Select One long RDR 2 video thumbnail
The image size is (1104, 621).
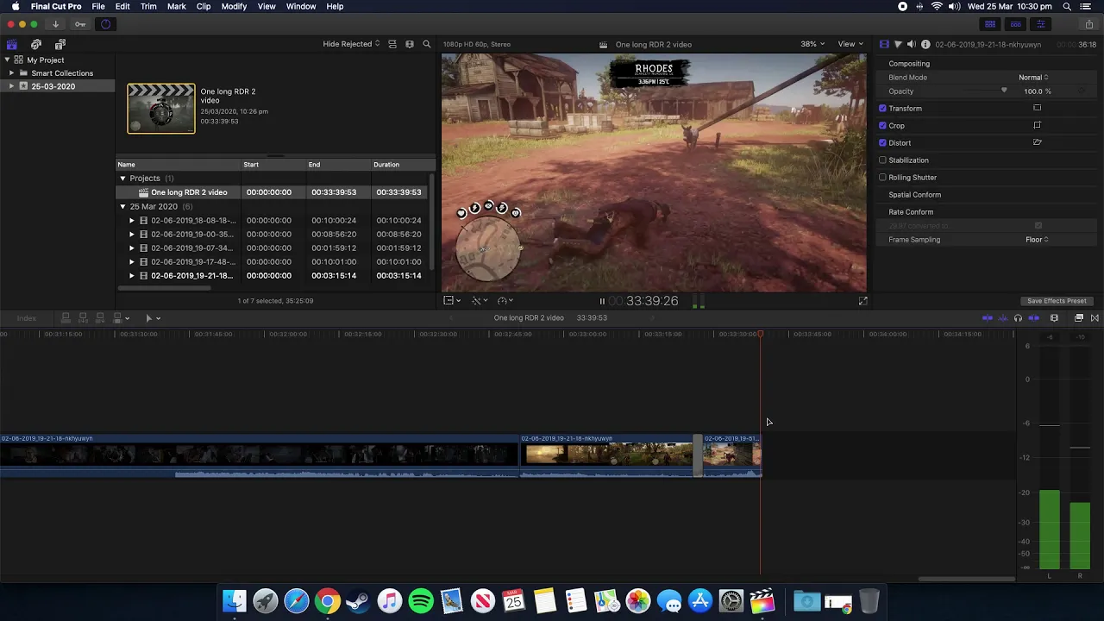161,108
